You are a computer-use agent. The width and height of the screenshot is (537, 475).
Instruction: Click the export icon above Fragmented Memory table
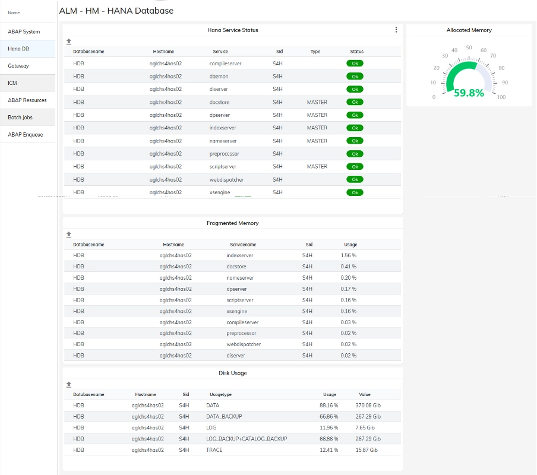pyautogui.click(x=68, y=234)
